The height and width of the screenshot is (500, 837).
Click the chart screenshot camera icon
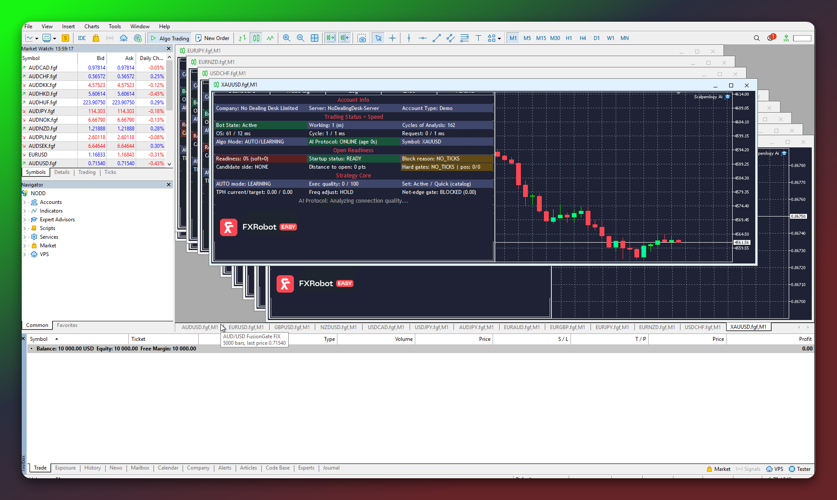click(361, 38)
